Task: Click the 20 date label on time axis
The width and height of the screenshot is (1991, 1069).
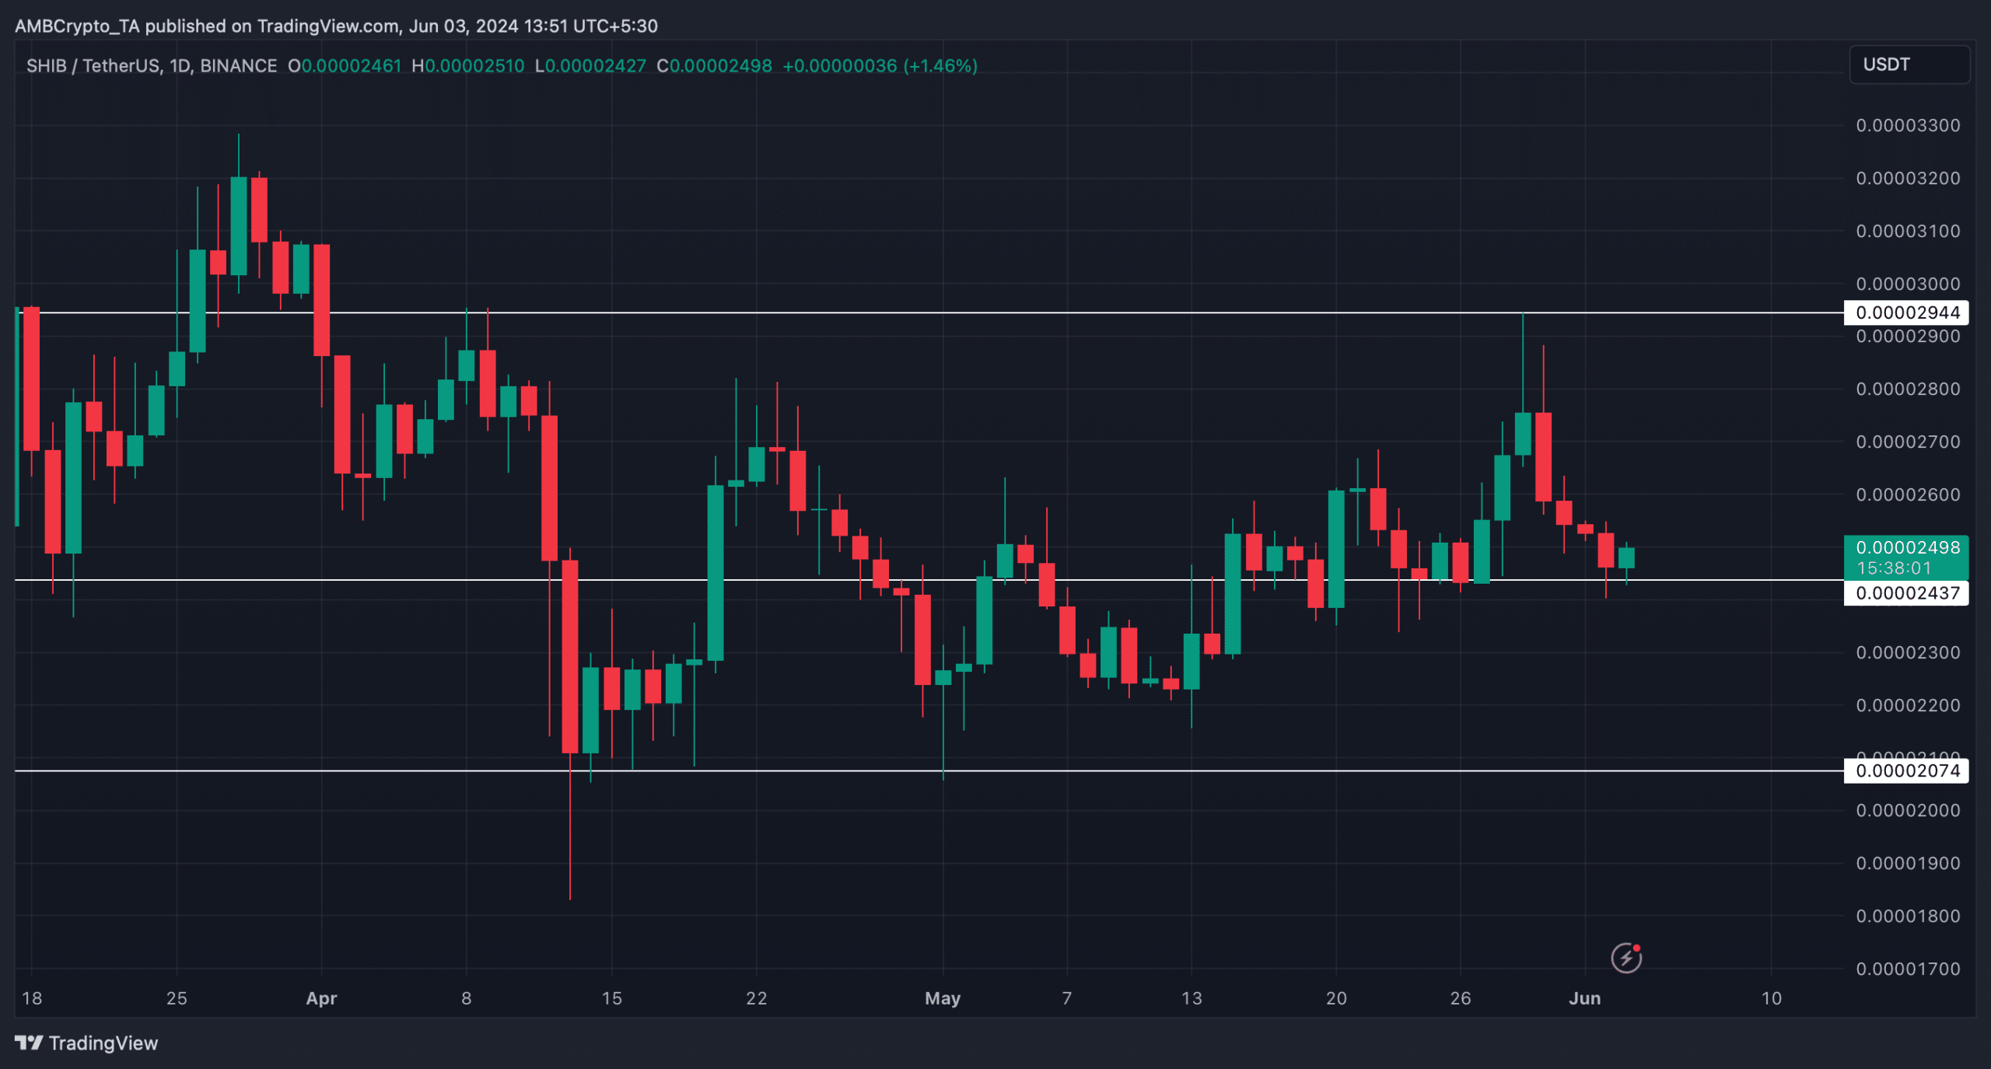Action: [x=1336, y=998]
